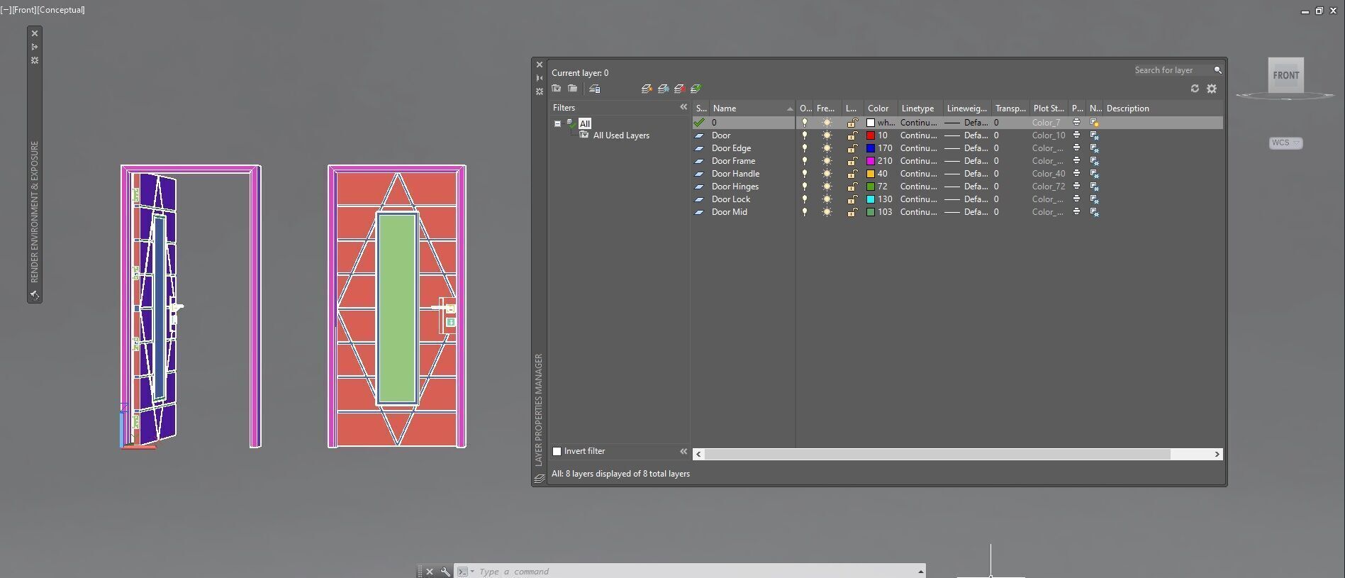Click the Set Current layer icon

tap(696, 89)
